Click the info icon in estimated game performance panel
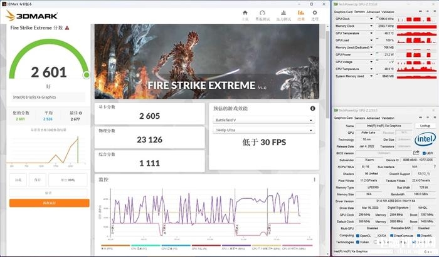 pos(312,108)
